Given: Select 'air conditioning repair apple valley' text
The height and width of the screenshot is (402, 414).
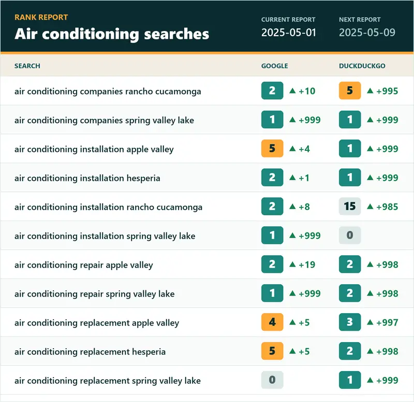Looking at the screenshot, I should coord(84,265).
